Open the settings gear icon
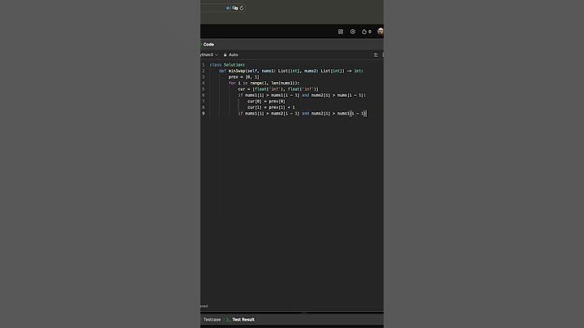Viewport: 584px width, 328px height. pyautogui.click(x=353, y=32)
